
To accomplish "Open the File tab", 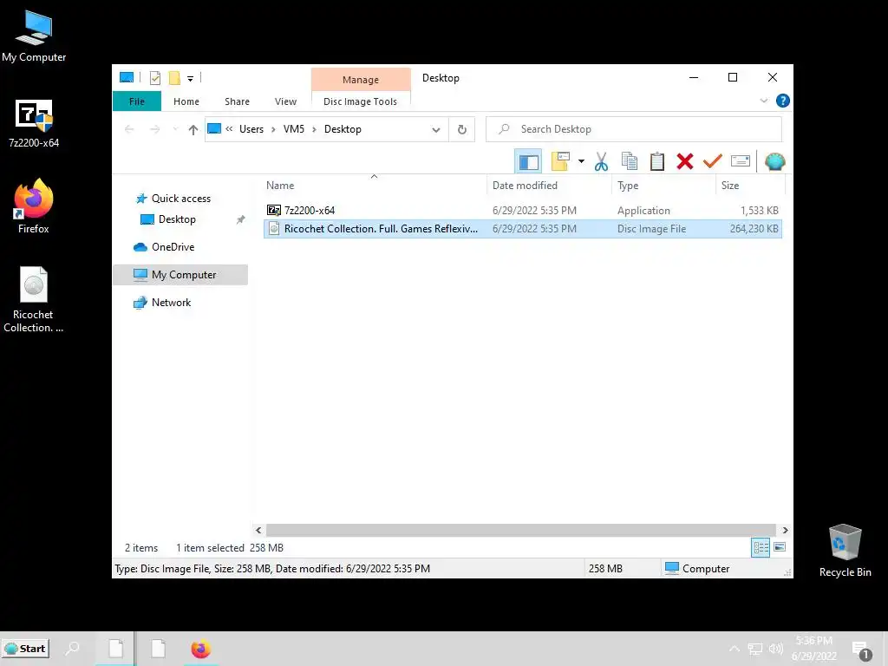I will [137, 101].
